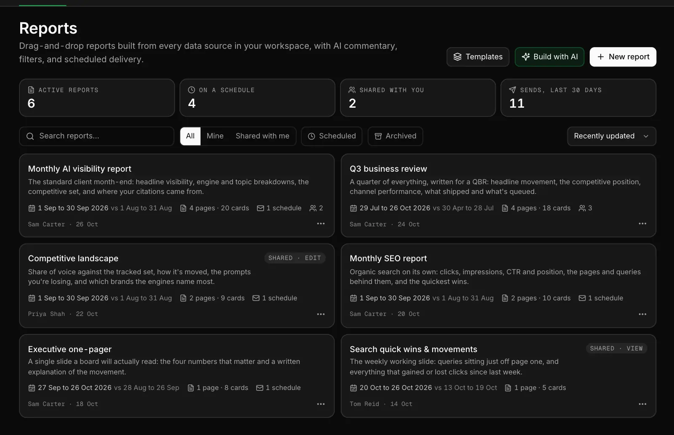The height and width of the screenshot is (435, 674).
Task: Switch to the Shared with me tab
Action: 262,136
